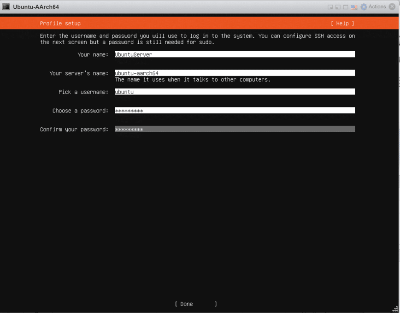Focus the Confirm your password field
This screenshot has width=400, height=313.
tap(235, 129)
